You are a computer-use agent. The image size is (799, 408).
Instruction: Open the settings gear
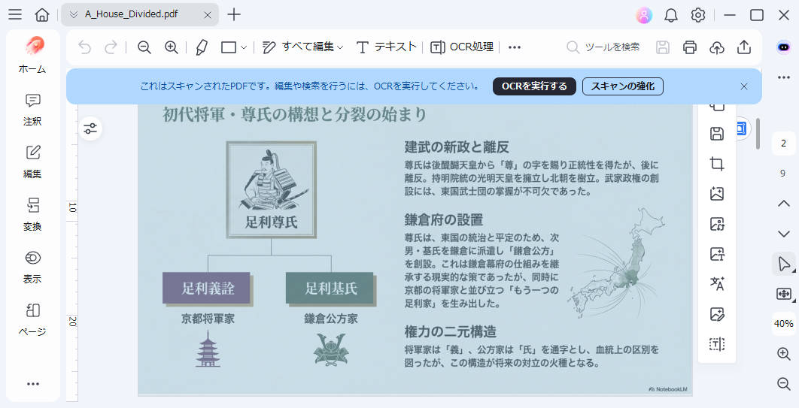(x=698, y=15)
